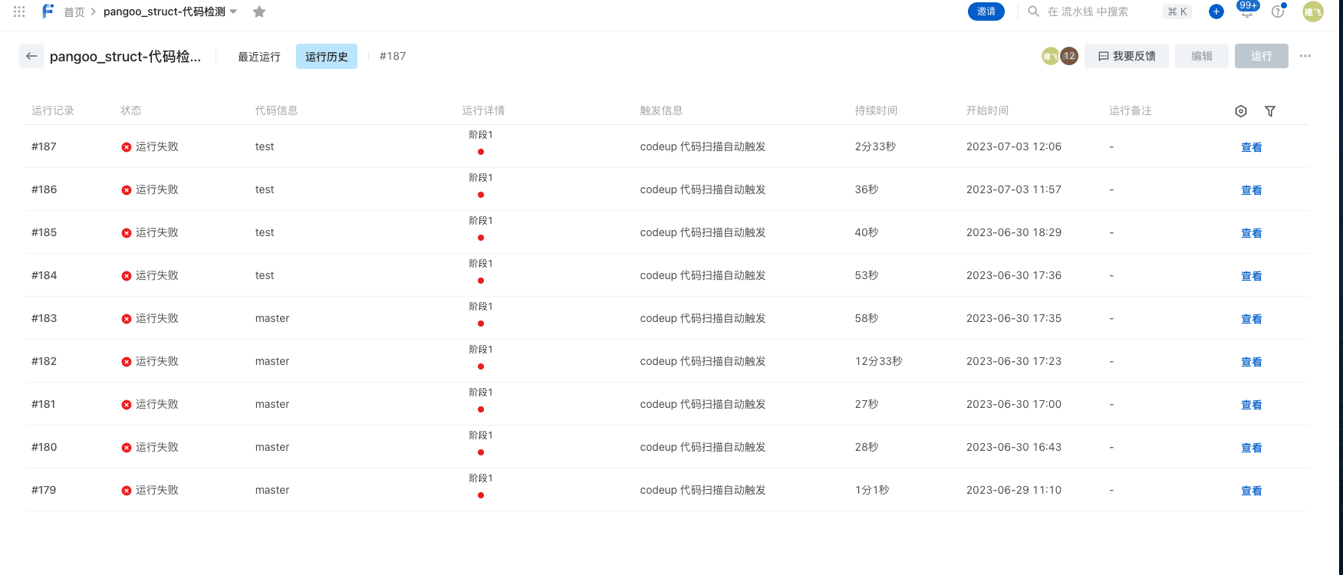Click the 我要反馈 feedback button
Image resolution: width=1343 pixels, height=575 pixels.
pyautogui.click(x=1127, y=56)
